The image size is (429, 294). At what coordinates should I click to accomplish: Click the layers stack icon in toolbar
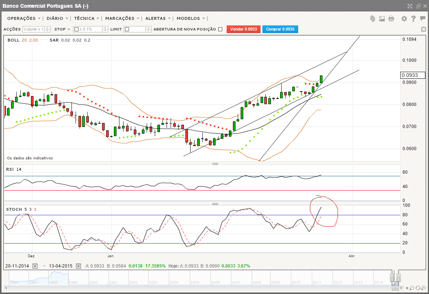point(373,18)
